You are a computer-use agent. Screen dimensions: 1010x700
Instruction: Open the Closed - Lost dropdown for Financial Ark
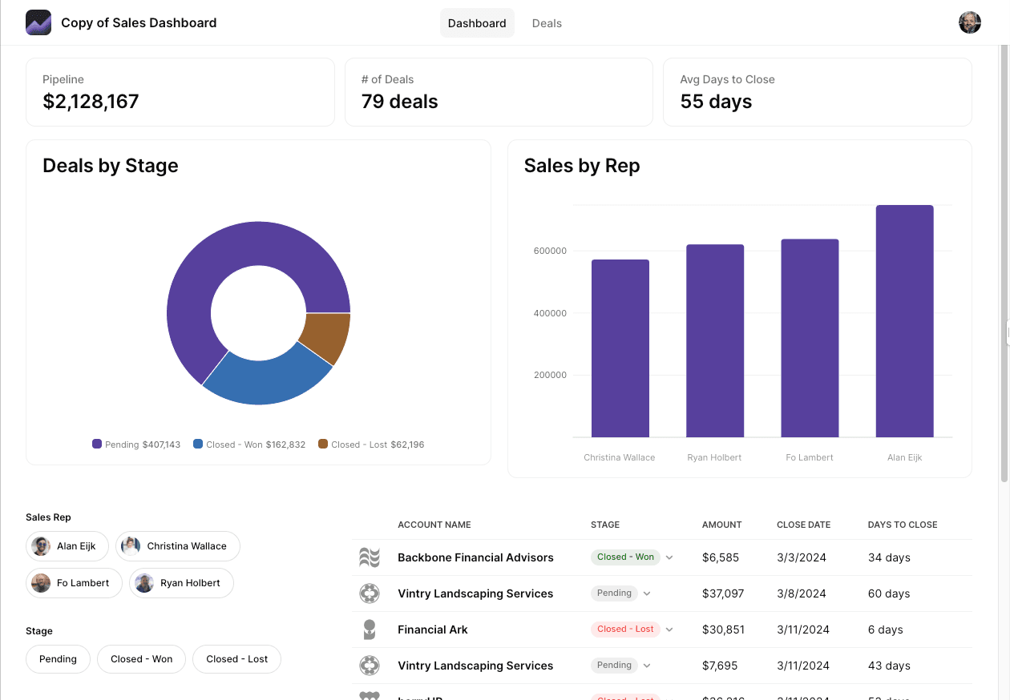669,629
